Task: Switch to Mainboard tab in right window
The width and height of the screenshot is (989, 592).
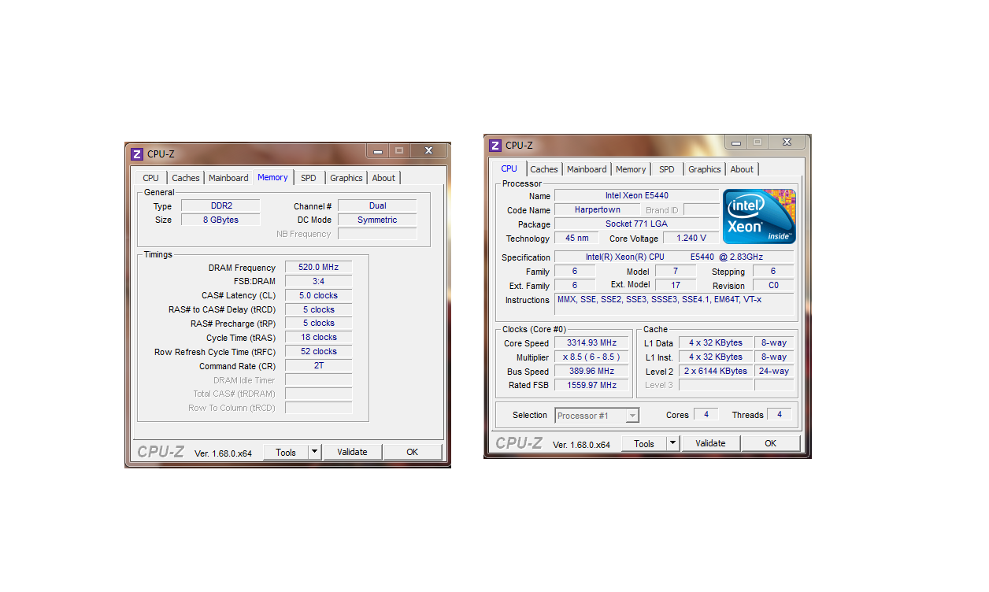Action: (587, 169)
